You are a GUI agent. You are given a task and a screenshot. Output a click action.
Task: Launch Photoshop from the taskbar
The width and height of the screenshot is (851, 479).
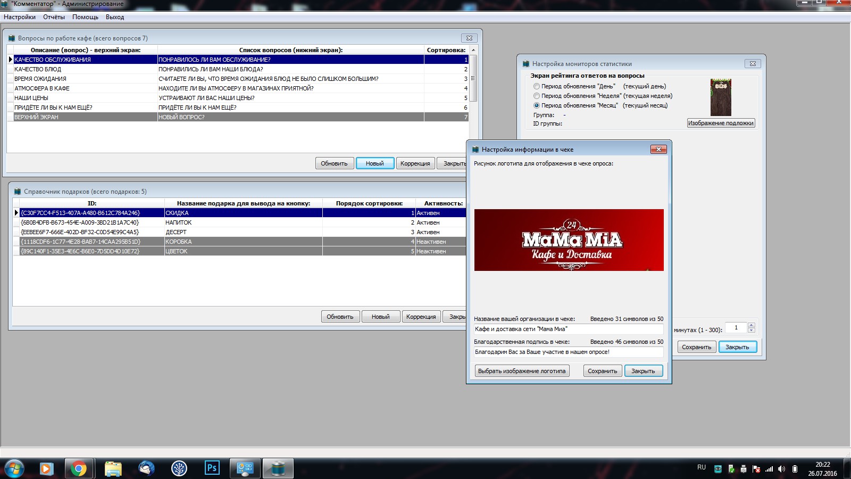tap(212, 468)
